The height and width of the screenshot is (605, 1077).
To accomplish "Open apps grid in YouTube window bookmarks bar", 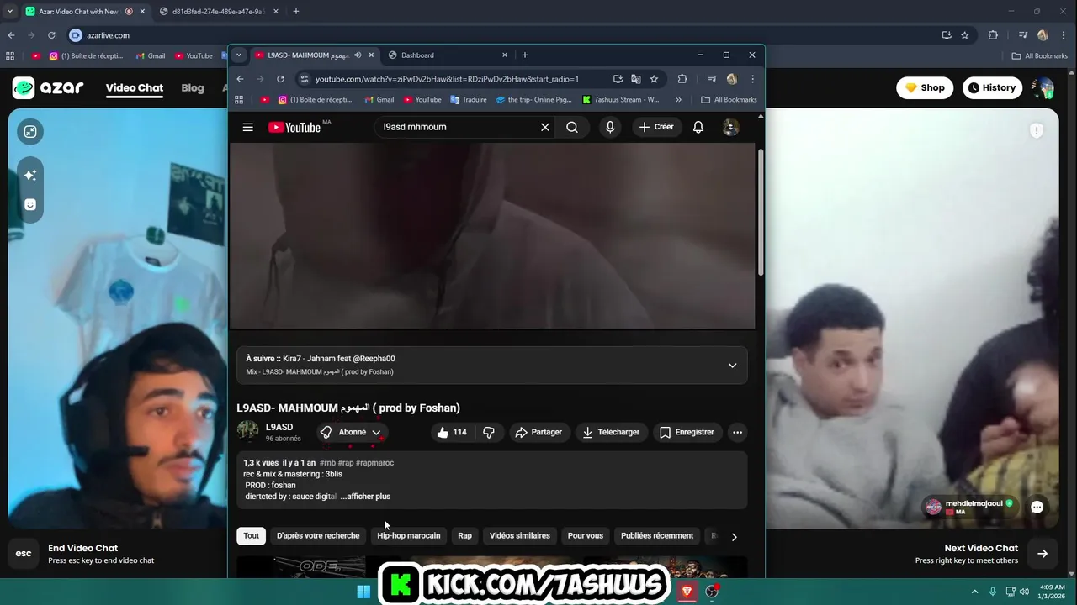I will click(239, 99).
